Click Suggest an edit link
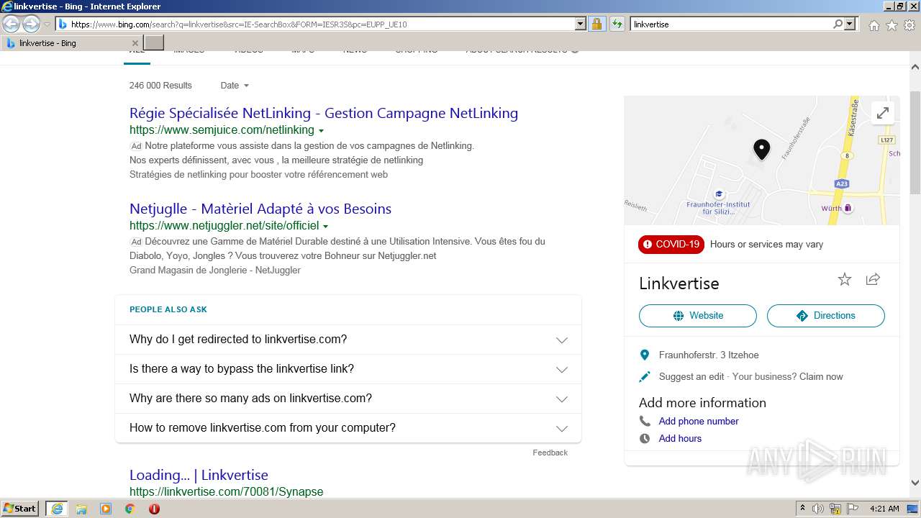 click(x=691, y=377)
